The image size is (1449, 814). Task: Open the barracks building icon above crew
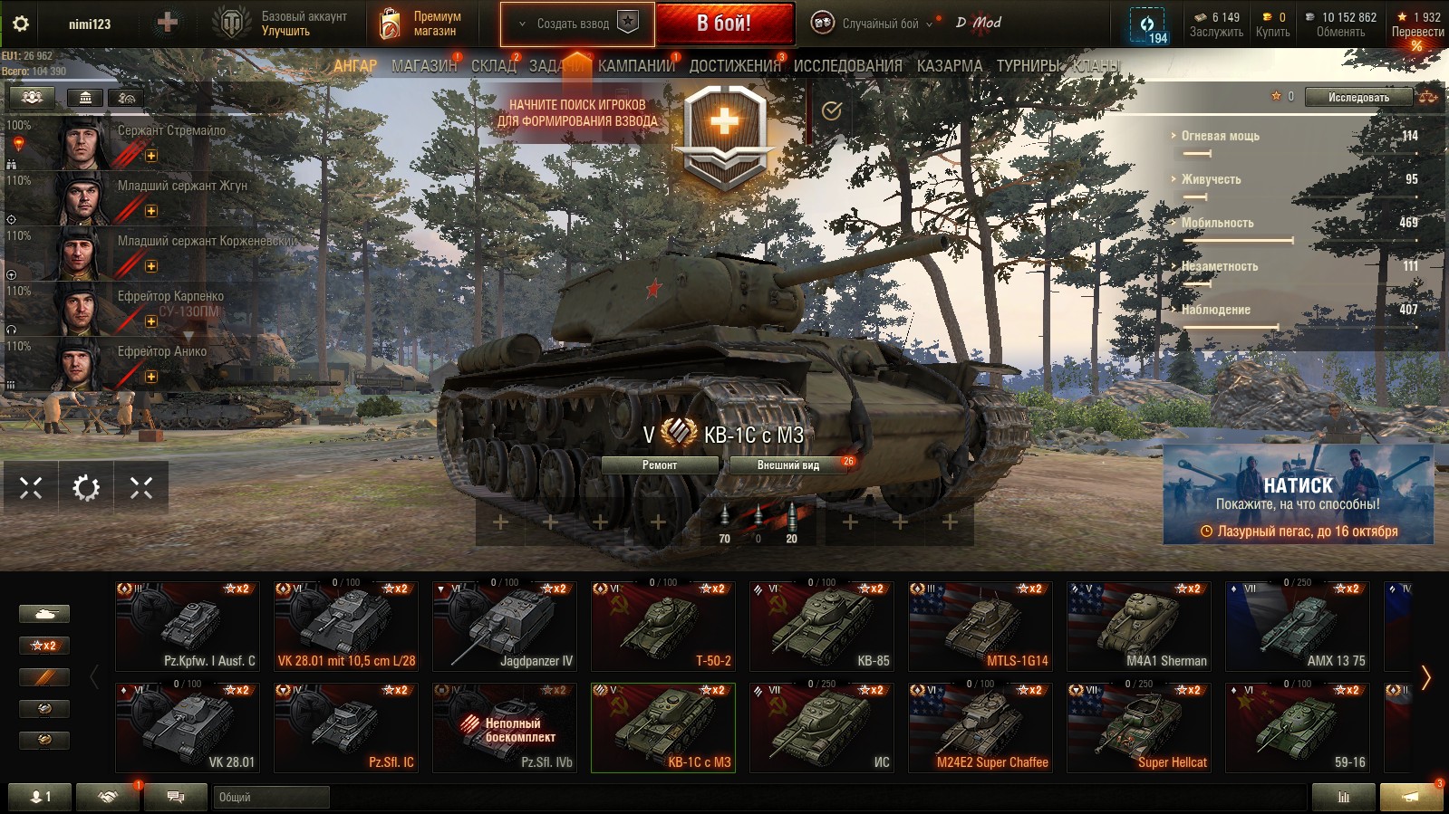(x=85, y=97)
